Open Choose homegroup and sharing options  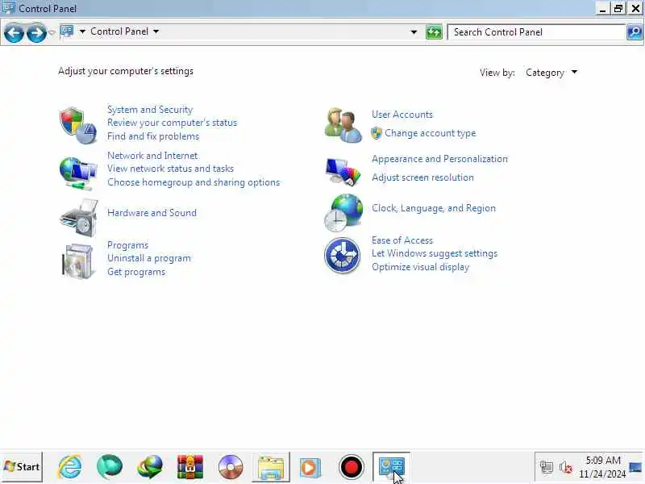click(x=193, y=182)
